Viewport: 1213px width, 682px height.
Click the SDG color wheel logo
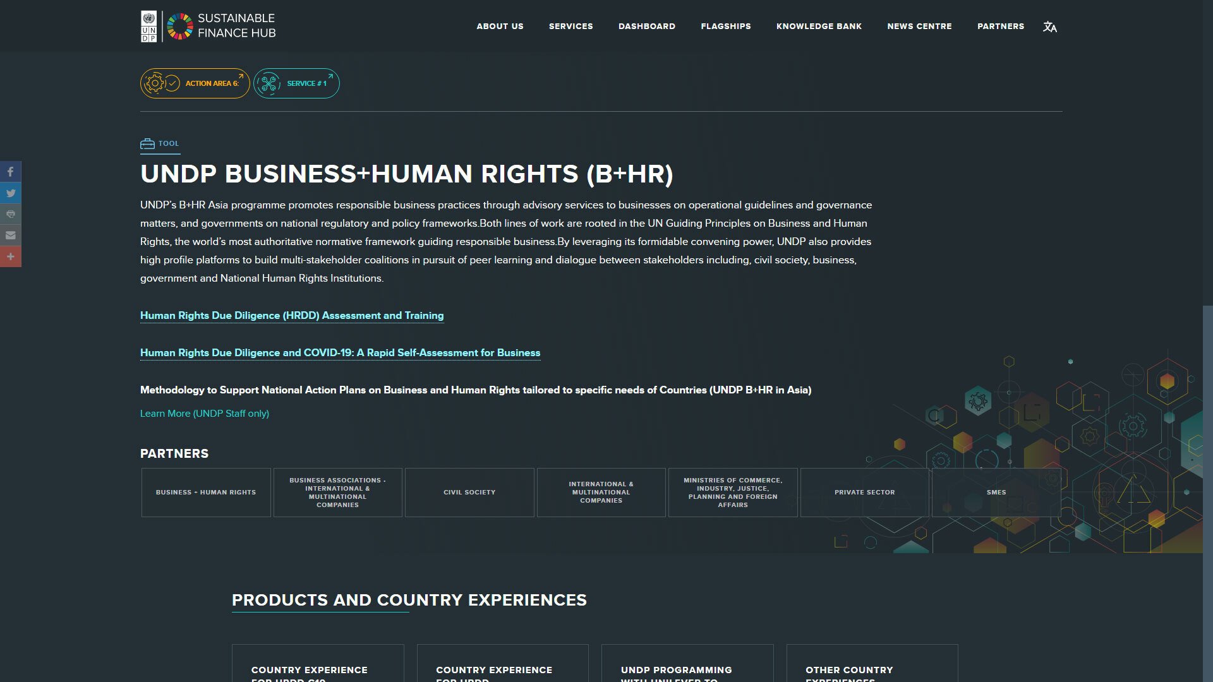[180, 27]
